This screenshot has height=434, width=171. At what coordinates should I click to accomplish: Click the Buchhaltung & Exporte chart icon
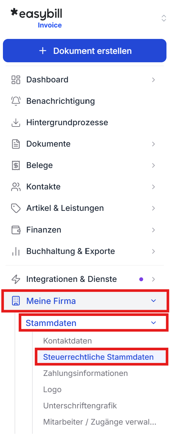coord(16,251)
